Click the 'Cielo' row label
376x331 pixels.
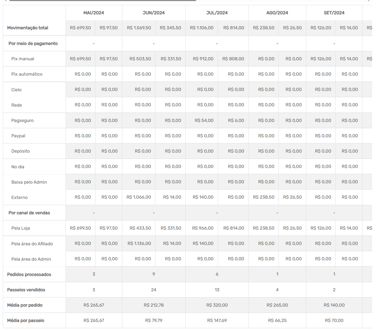point(16,90)
